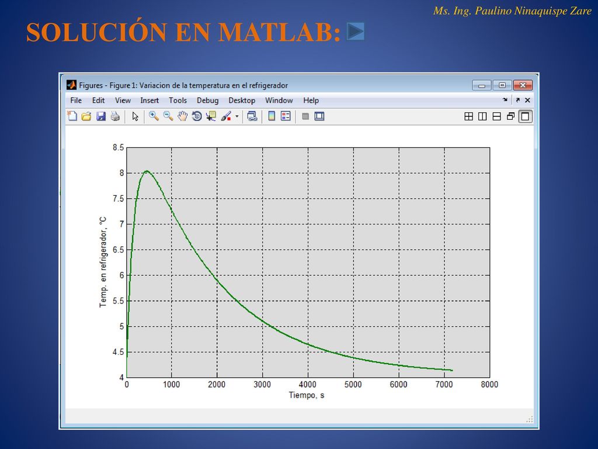Open the brush color dropdown arrow
The image size is (598, 449).
pos(237,116)
